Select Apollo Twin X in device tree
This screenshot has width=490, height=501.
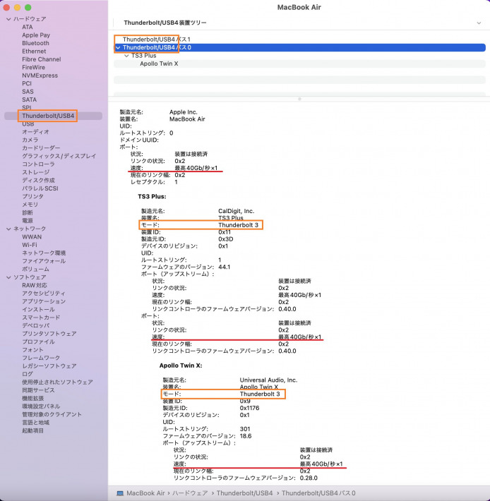159,63
